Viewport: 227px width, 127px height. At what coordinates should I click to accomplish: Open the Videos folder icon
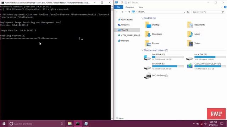coord(190,43)
